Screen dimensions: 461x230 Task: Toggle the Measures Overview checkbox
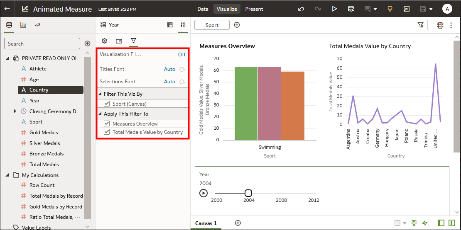coord(107,123)
